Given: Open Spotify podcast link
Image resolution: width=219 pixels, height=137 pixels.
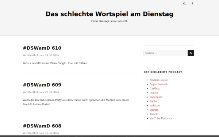Looking at the screenshot, I should (x=154, y=110).
